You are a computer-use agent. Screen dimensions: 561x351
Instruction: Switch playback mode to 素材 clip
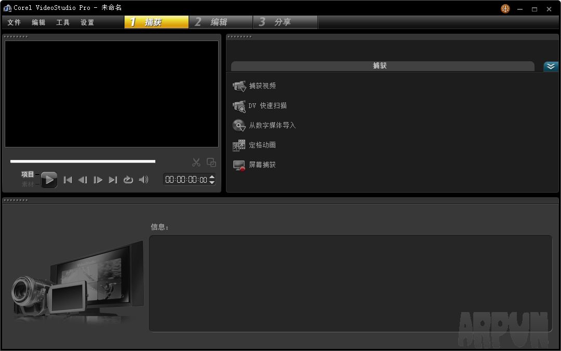(27, 183)
